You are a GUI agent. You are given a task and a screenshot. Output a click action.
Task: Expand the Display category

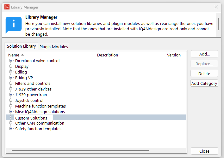click(11, 66)
